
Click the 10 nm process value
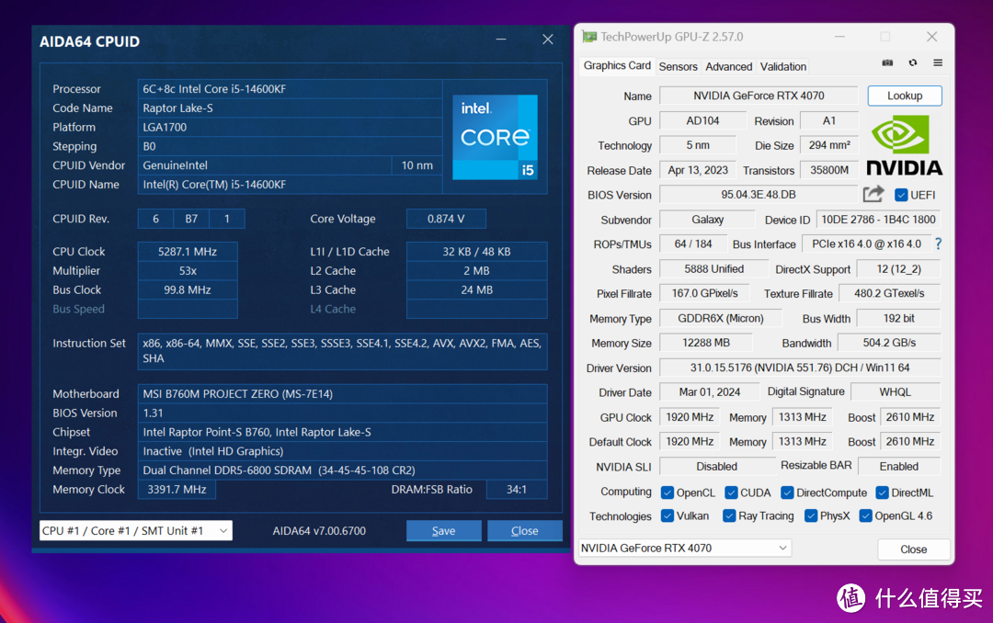coord(417,165)
